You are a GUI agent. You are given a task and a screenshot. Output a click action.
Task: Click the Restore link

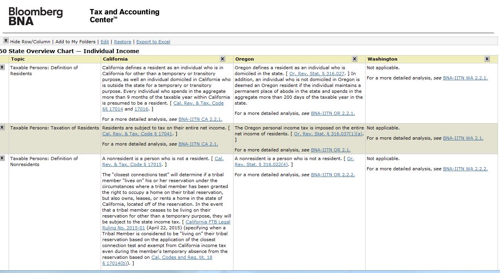123,41
